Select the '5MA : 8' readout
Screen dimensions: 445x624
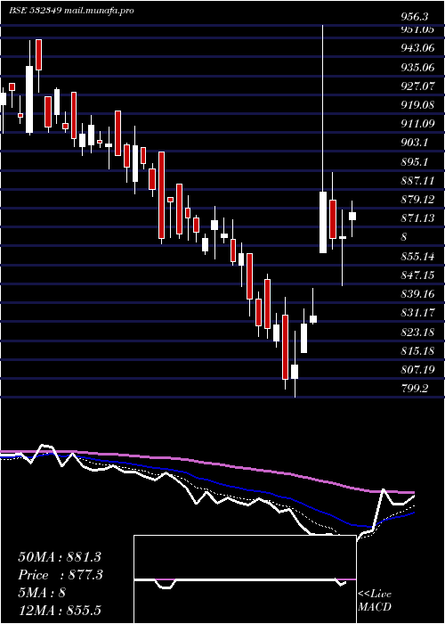coord(42,593)
